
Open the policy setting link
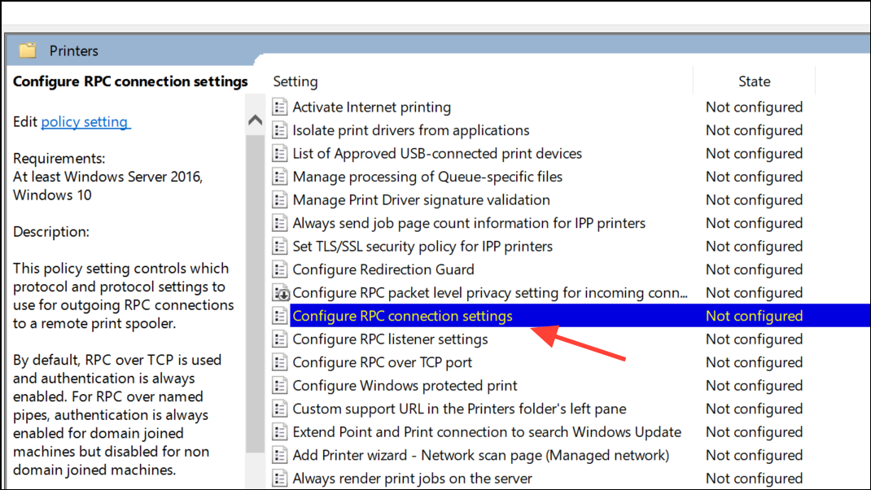(x=85, y=120)
